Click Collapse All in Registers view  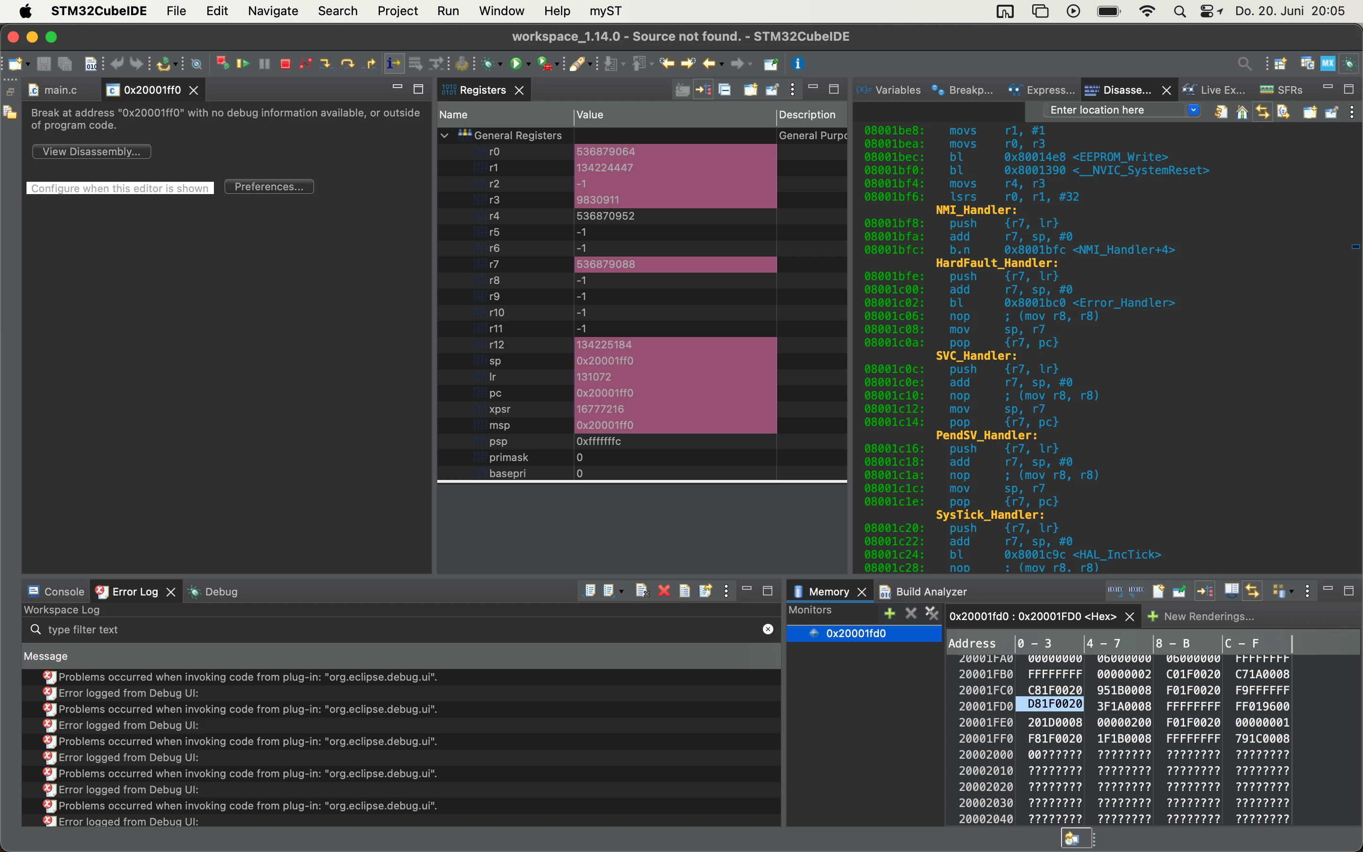(x=725, y=89)
